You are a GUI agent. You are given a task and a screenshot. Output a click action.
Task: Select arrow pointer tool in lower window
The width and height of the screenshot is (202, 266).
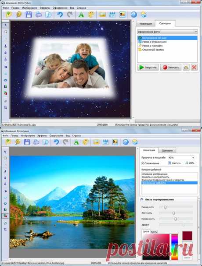click(x=5, y=152)
